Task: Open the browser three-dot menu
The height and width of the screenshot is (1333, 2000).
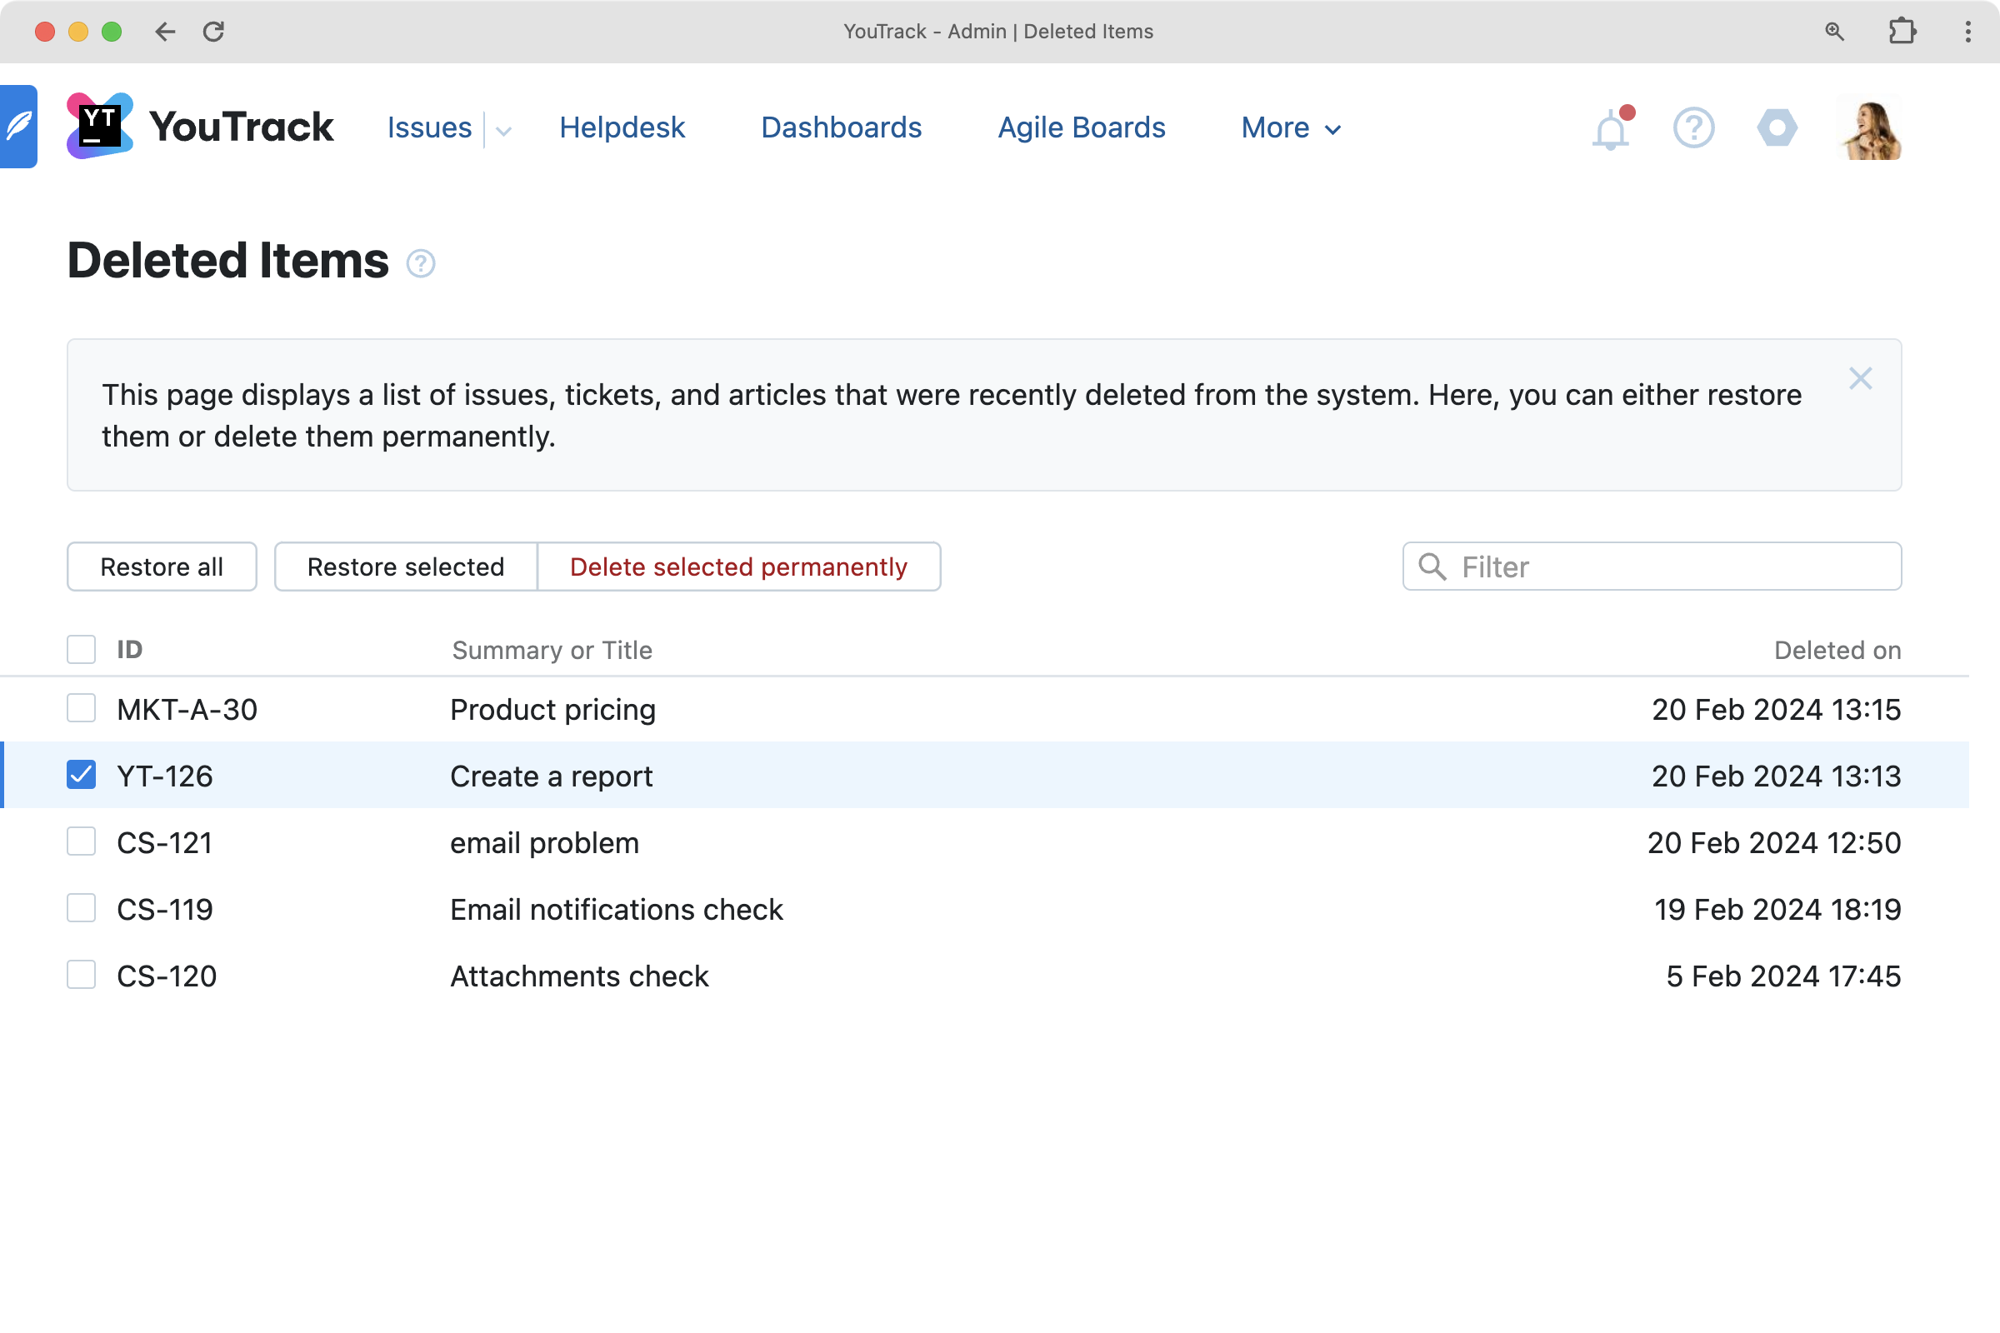Action: 1967,32
